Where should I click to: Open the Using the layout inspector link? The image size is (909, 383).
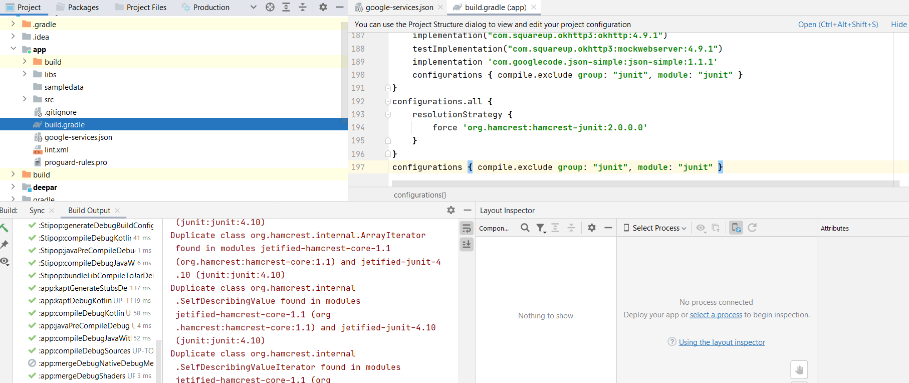point(722,342)
